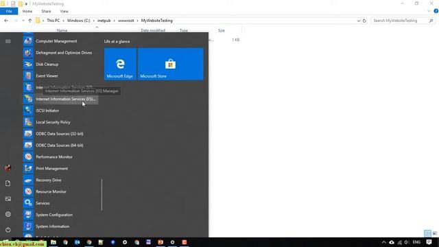Expand the chevron after wwwroot
This screenshot has height=247, width=439.
point(137,21)
